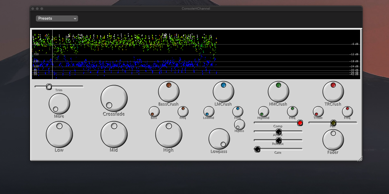This screenshot has width=389, height=194.
Task: Click the TRCrush knob
Action: click(333, 92)
